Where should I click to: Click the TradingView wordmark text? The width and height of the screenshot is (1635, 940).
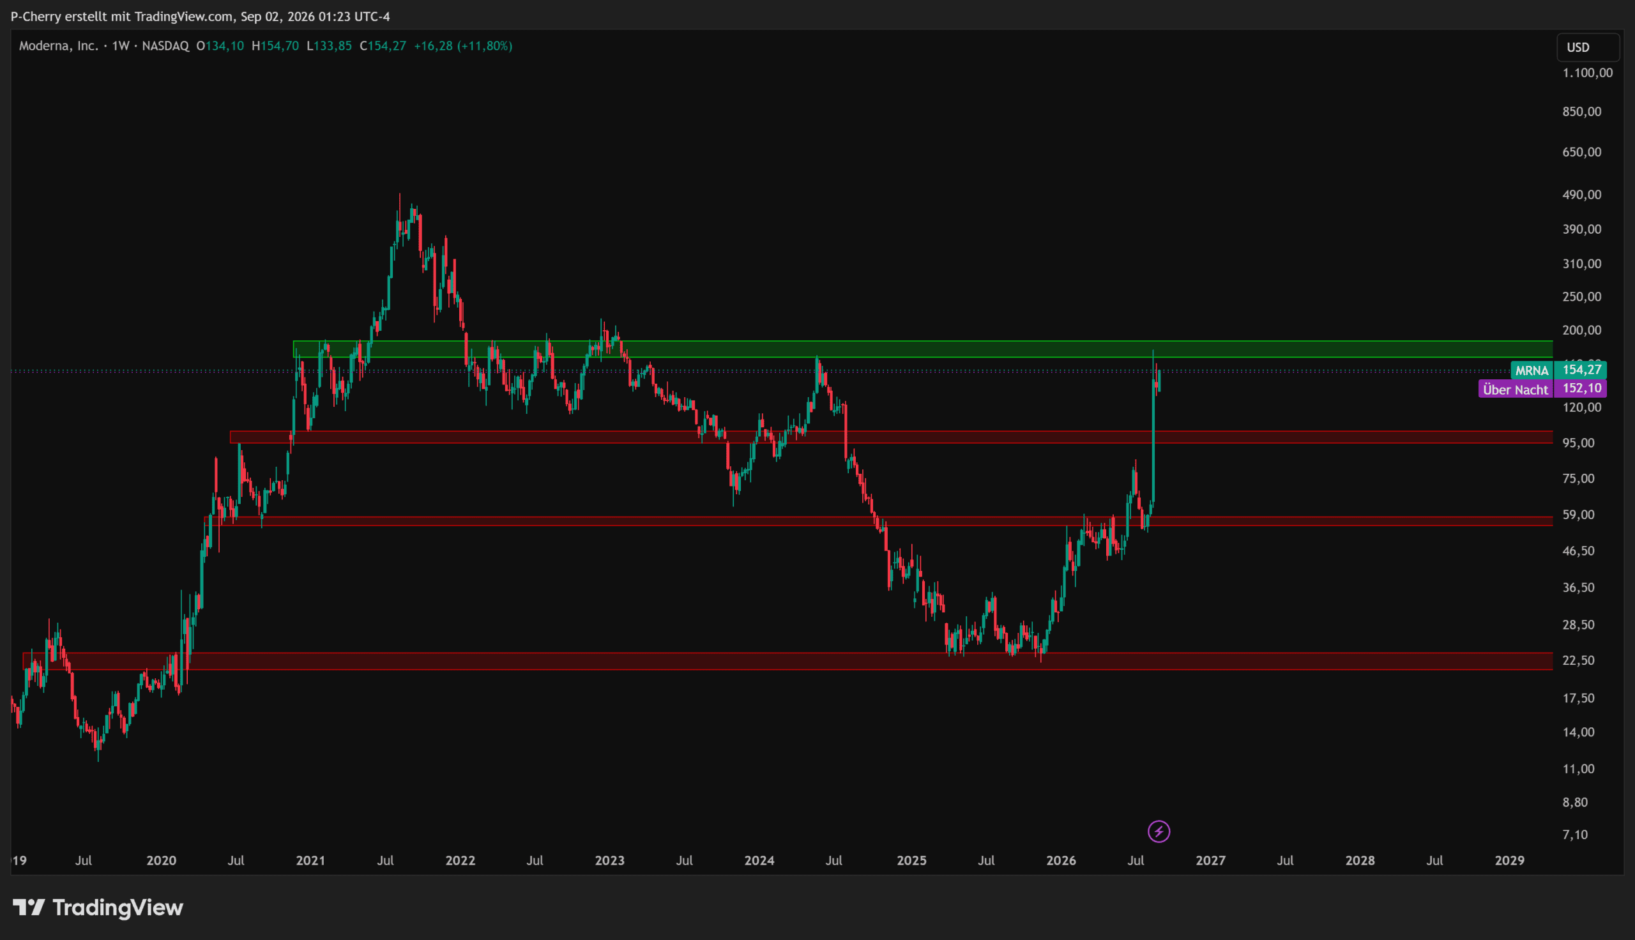[x=118, y=907]
